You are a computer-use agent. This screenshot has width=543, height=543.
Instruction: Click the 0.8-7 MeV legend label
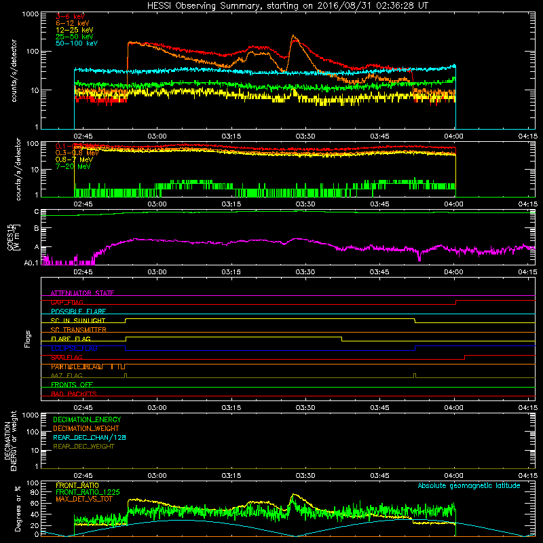tap(74, 160)
